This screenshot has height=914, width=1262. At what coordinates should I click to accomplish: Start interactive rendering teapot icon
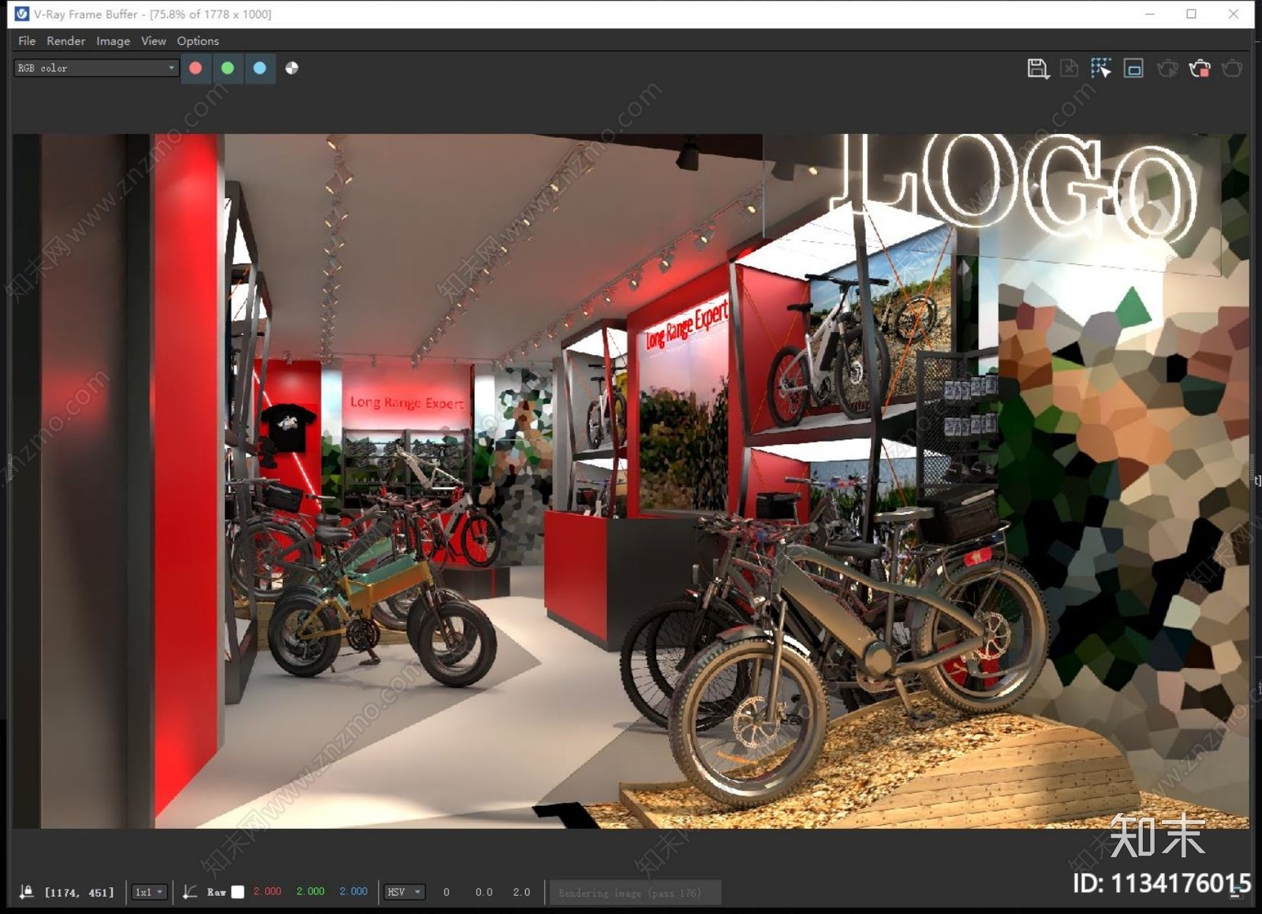pos(1167,69)
